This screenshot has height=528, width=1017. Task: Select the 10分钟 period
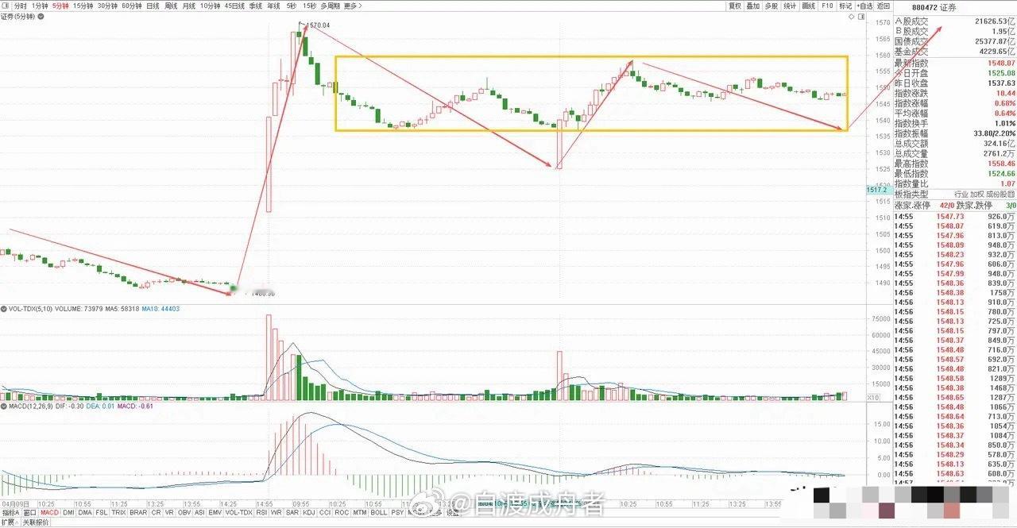[210, 6]
